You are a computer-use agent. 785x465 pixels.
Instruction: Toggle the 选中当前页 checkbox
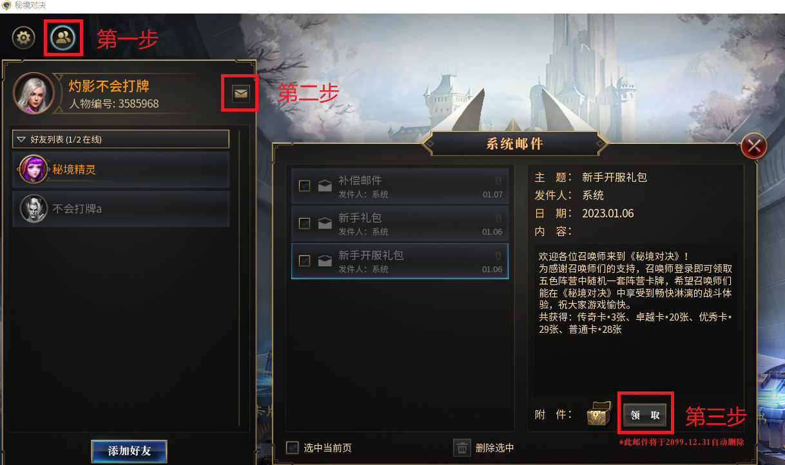pyautogui.click(x=293, y=447)
